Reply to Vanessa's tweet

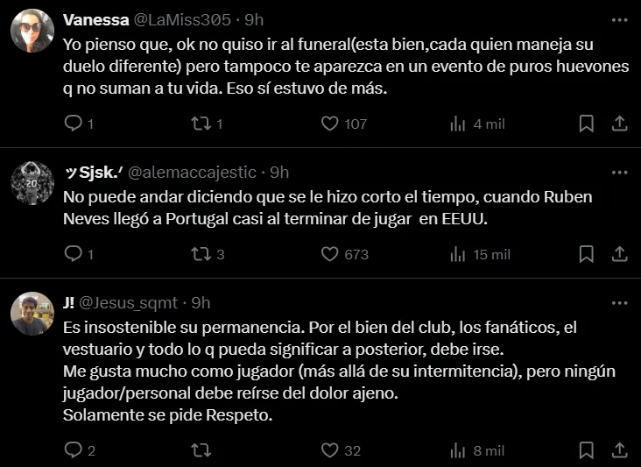tap(73, 124)
